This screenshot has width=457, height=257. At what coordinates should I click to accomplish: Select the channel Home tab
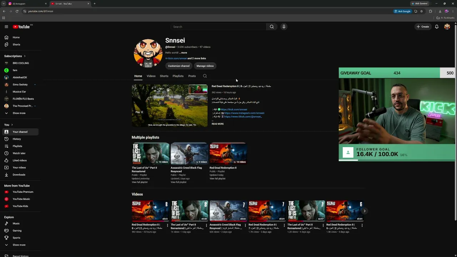tap(138, 76)
